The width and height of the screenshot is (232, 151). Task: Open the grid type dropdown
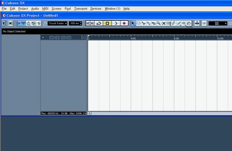coord(218,23)
